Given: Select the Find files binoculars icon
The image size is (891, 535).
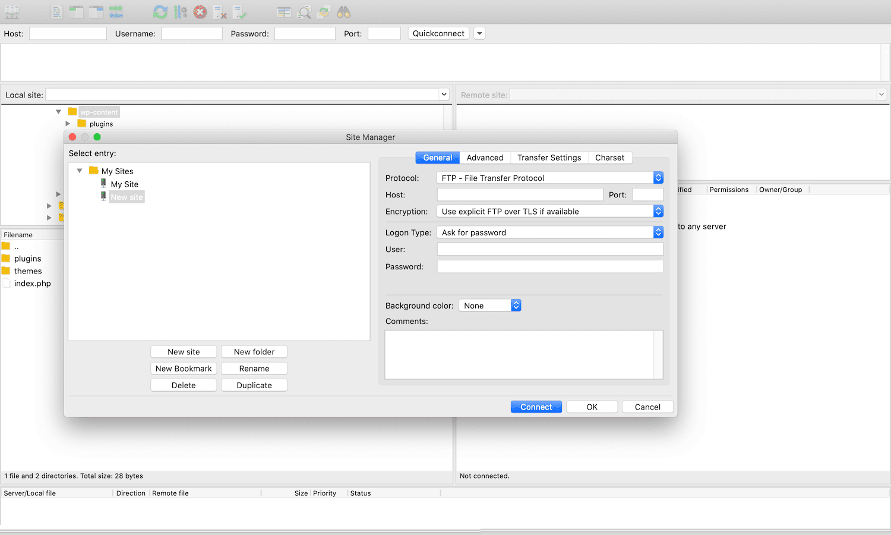Looking at the screenshot, I should click(x=343, y=12).
